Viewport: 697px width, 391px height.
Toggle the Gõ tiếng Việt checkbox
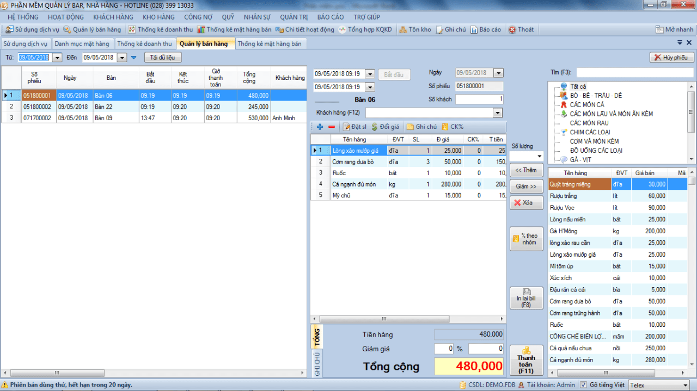[x=583, y=385]
